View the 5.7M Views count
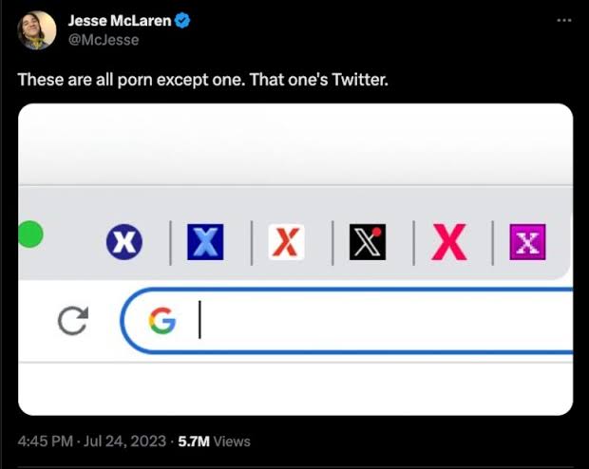The height and width of the screenshot is (469, 589). [215, 441]
